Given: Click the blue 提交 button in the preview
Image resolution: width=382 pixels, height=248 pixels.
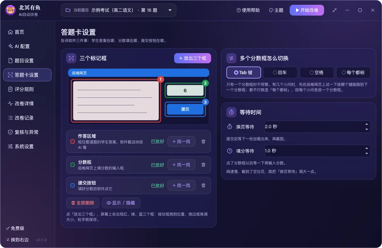Looking at the screenshot, I should click(x=185, y=109).
